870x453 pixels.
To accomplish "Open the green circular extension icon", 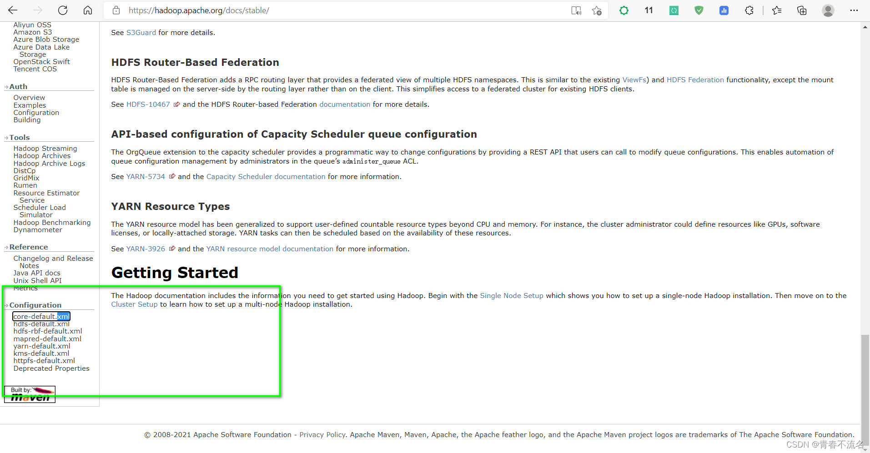I will pos(624,10).
